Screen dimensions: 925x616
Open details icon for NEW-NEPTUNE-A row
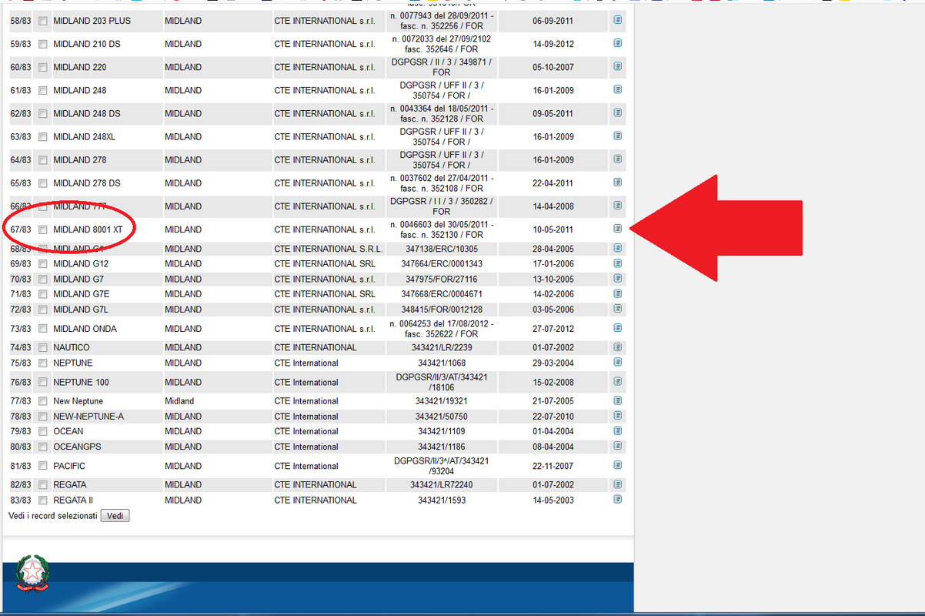pyautogui.click(x=617, y=416)
